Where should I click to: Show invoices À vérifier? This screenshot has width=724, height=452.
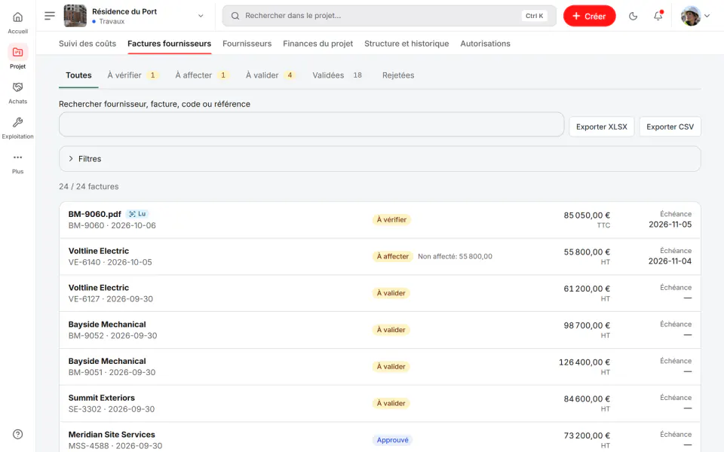point(133,75)
